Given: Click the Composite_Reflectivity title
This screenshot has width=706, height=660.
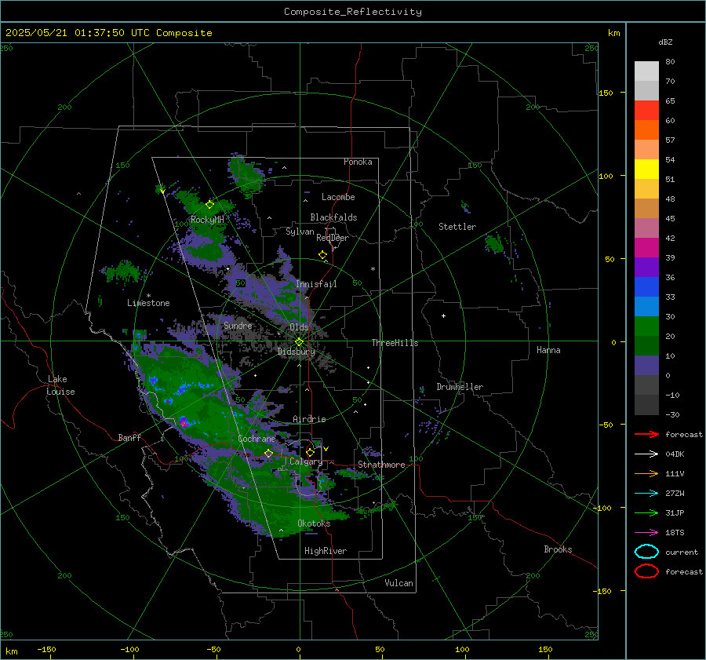Looking at the screenshot, I should [353, 12].
